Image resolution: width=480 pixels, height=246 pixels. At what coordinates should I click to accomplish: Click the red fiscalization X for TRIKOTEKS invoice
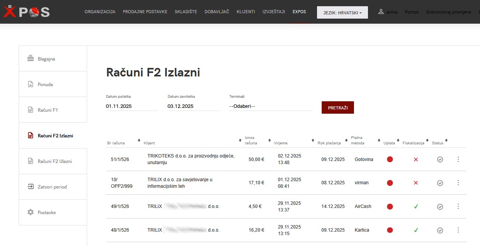pyautogui.click(x=416, y=159)
